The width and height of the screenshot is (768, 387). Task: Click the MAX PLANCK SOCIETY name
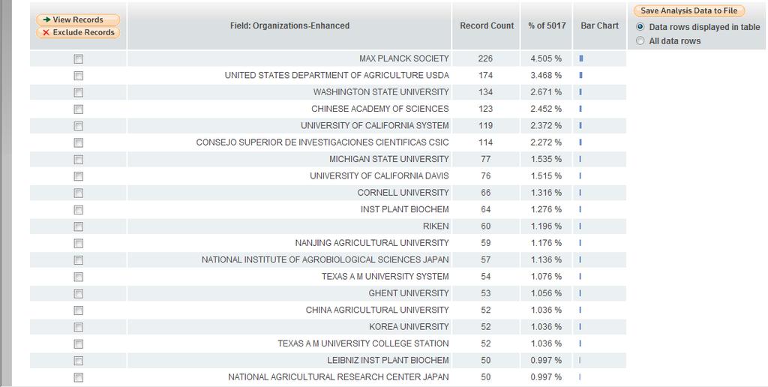click(x=404, y=58)
